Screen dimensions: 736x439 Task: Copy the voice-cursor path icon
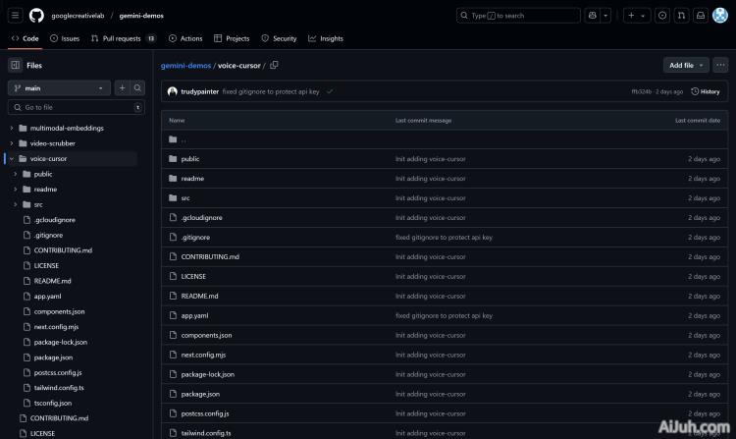click(x=275, y=65)
